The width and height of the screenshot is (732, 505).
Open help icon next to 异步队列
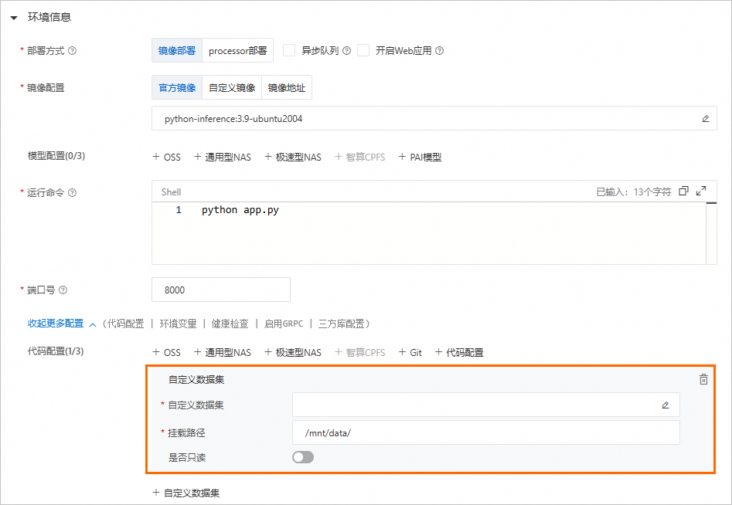coord(346,51)
